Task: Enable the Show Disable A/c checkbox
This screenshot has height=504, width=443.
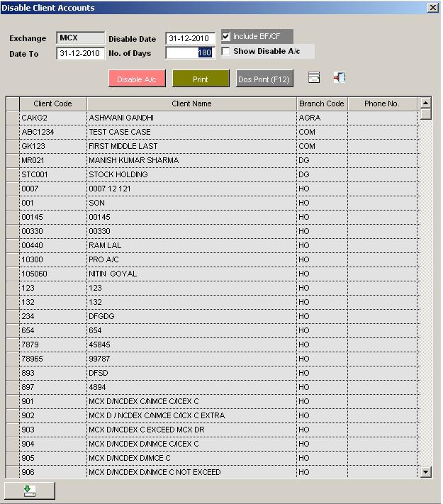Action: [x=226, y=51]
